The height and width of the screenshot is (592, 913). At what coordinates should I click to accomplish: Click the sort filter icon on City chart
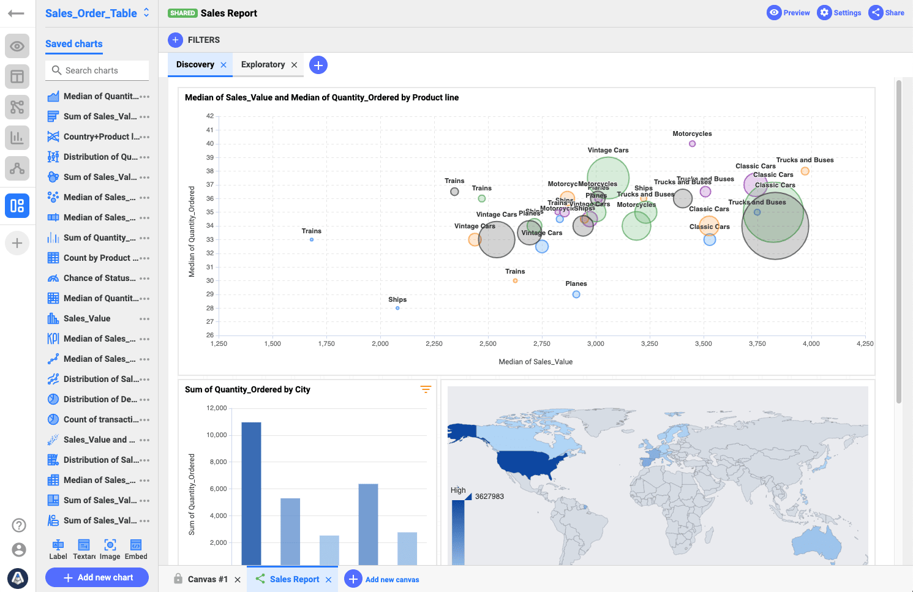point(426,389)
